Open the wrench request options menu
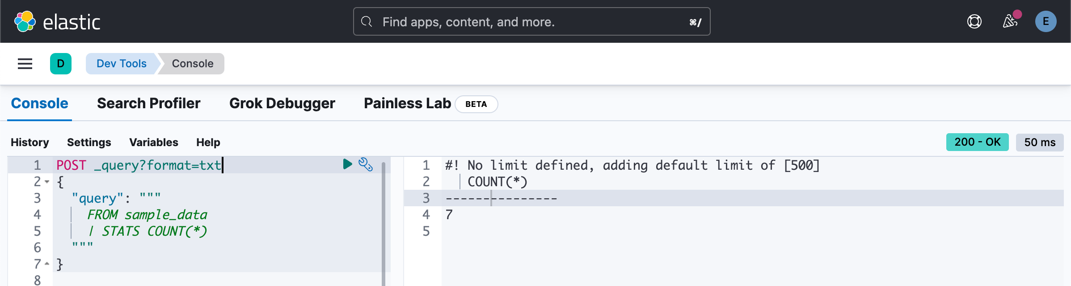1071x286 pixels. coord(366,164)
